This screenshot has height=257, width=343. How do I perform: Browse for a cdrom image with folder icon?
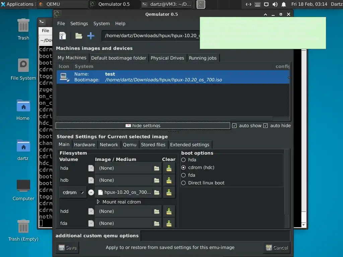[157, 192]
